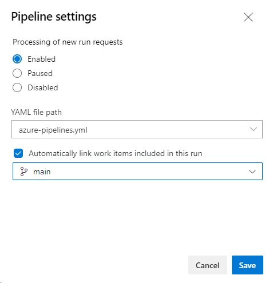Set run processing to Disabled
The width and height of the screenshot is (273, 291).
point(17,87)
